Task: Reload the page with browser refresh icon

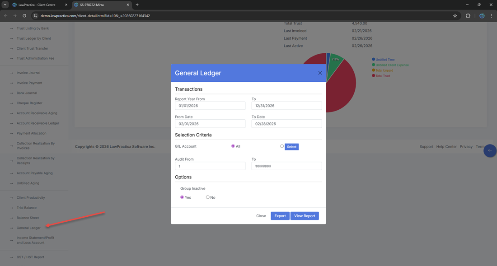Action: [24, 16]
